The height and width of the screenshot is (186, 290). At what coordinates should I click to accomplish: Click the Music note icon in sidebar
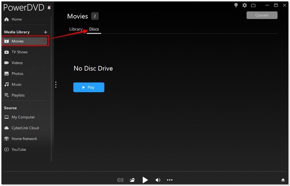tap(7, 84)
